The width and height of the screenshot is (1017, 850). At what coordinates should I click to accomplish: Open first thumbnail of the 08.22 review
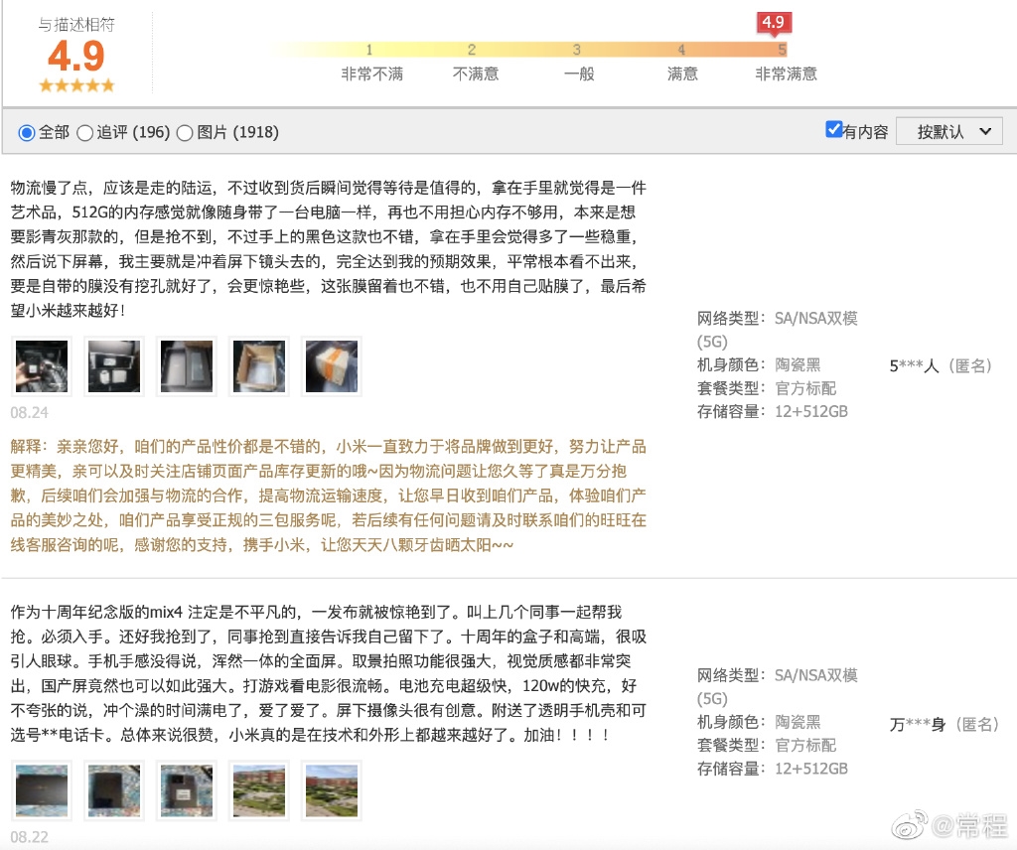[x=42, y=790]
